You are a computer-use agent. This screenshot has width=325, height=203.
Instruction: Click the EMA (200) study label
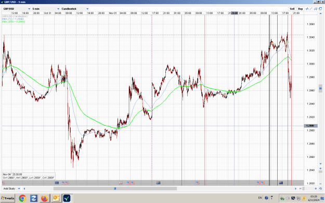[14, 21]
